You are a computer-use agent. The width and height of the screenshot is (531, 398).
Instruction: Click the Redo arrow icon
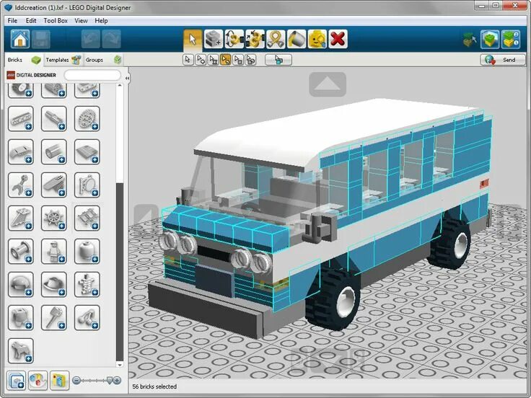coord(111,39)
